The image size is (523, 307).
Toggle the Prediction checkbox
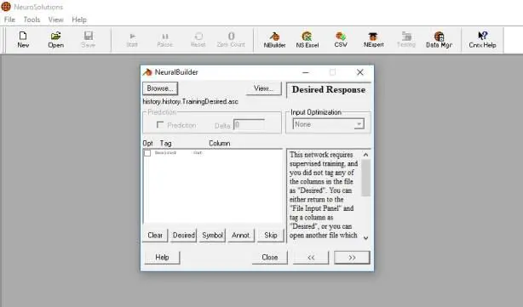(x=160, y=125)
